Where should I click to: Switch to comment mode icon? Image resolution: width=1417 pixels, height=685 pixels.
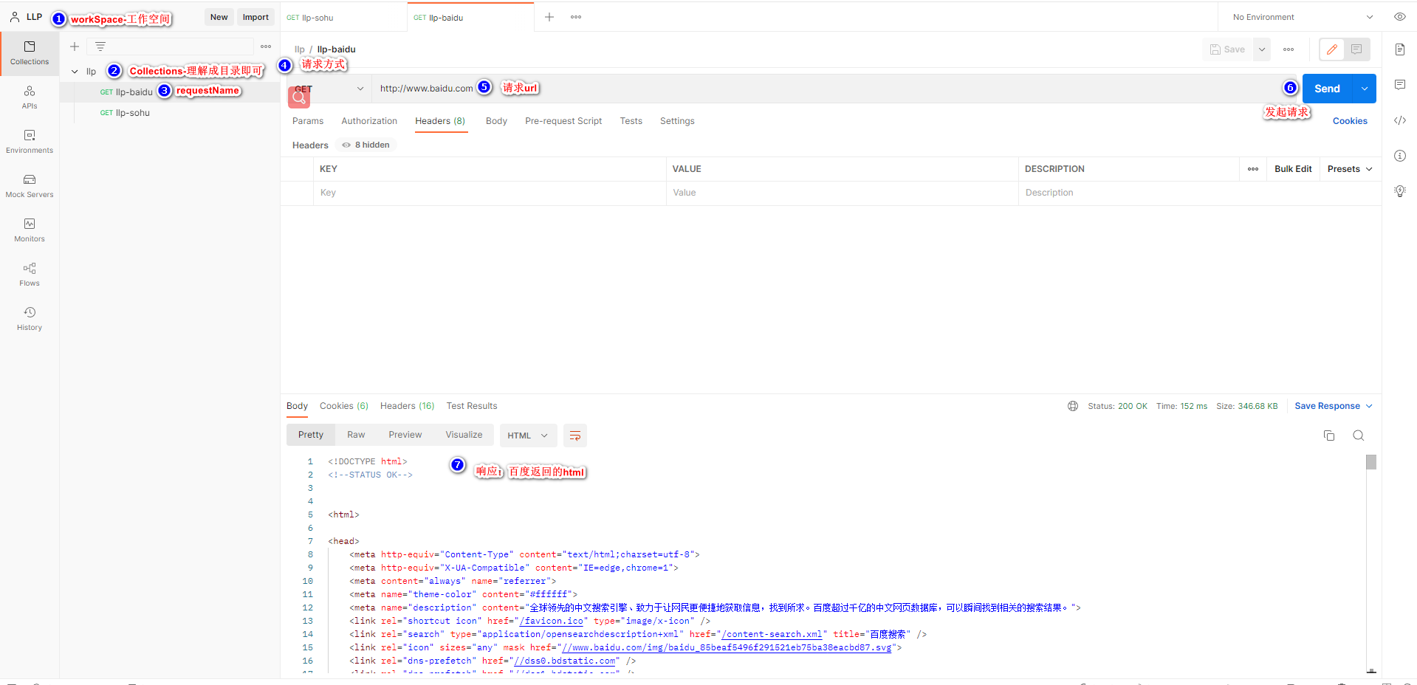click(1356, 49)
